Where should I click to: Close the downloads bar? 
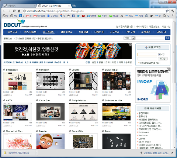coord(172,152)
